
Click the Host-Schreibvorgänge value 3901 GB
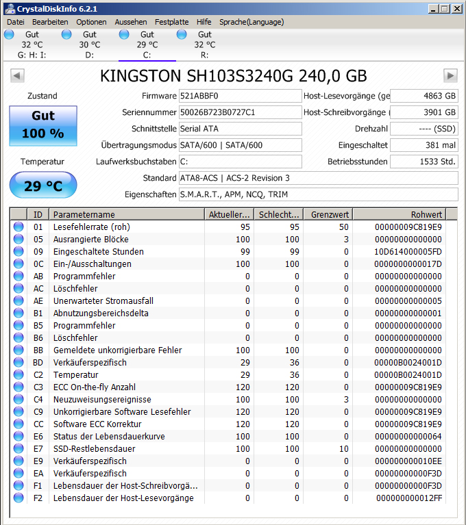424,112
